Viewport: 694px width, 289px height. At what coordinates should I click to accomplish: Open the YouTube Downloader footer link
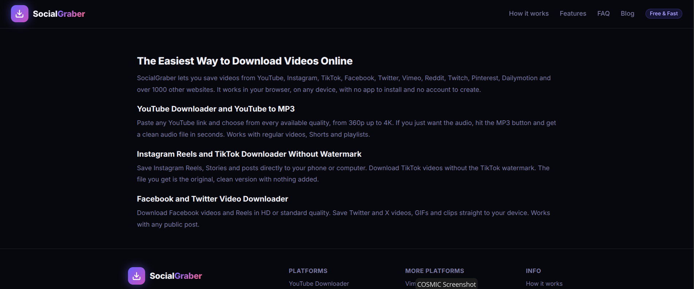tap(319, 284)
